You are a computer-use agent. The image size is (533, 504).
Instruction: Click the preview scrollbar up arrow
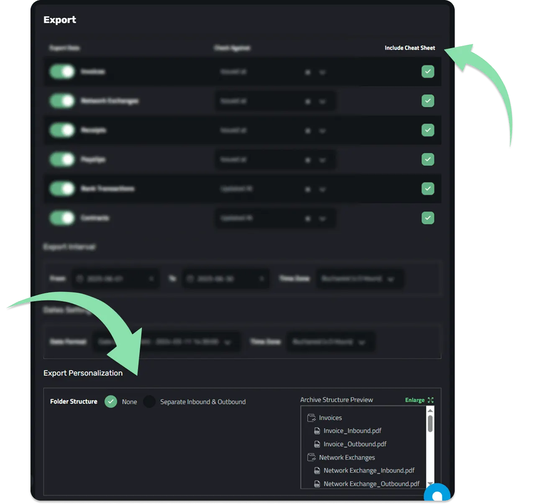pos(430,410)
